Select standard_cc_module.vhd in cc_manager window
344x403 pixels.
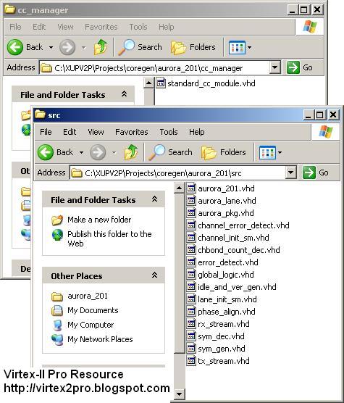[x=206, y=83]
